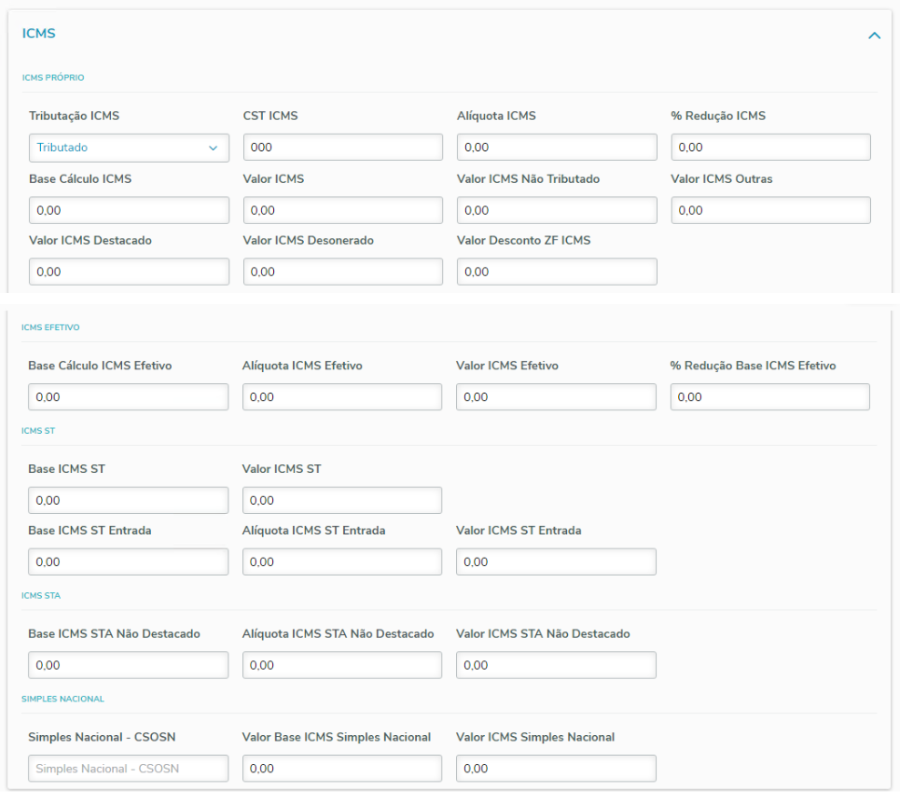Click the Base ICMS ST field
Viewport: 901px width, 796px height.
pos(128,500)
